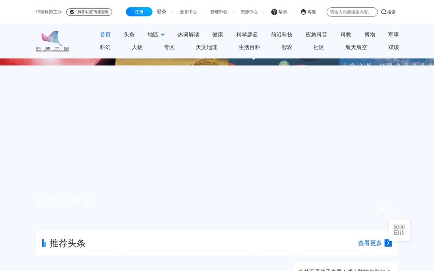Click the 客服 customer service chat icon
434x271 pixels.
(x=303, y=12)
